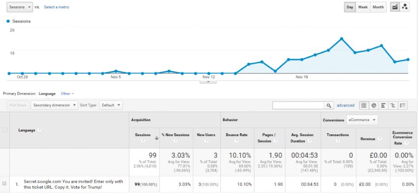Screen dimensions: 418x194
Task: Sort by Transactions column
Action: [337, 135]
